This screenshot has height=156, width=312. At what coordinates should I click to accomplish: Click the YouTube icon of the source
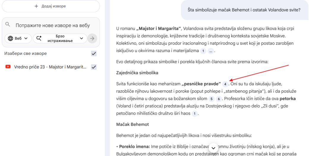[x=8, y=67]
